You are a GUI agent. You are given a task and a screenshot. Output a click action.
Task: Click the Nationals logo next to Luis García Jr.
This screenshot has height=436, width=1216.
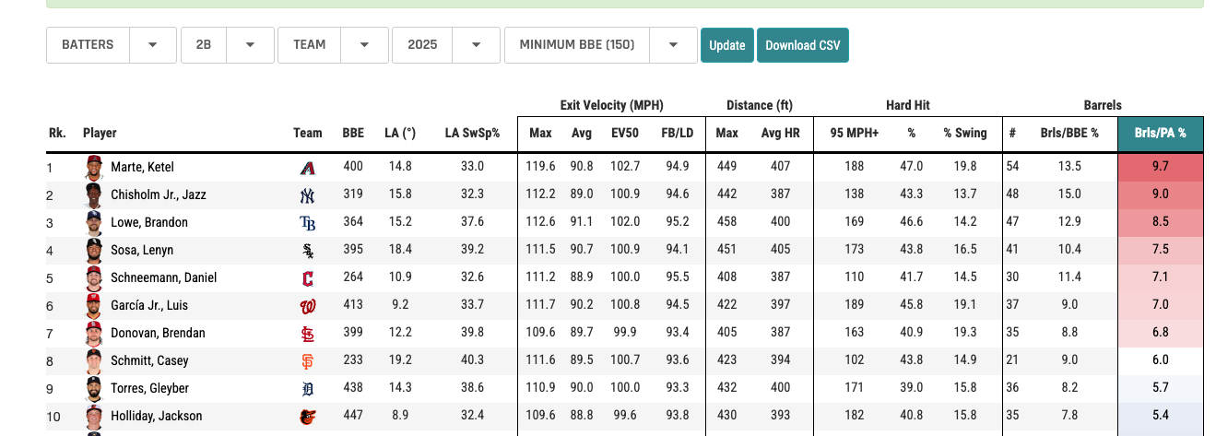308,306
